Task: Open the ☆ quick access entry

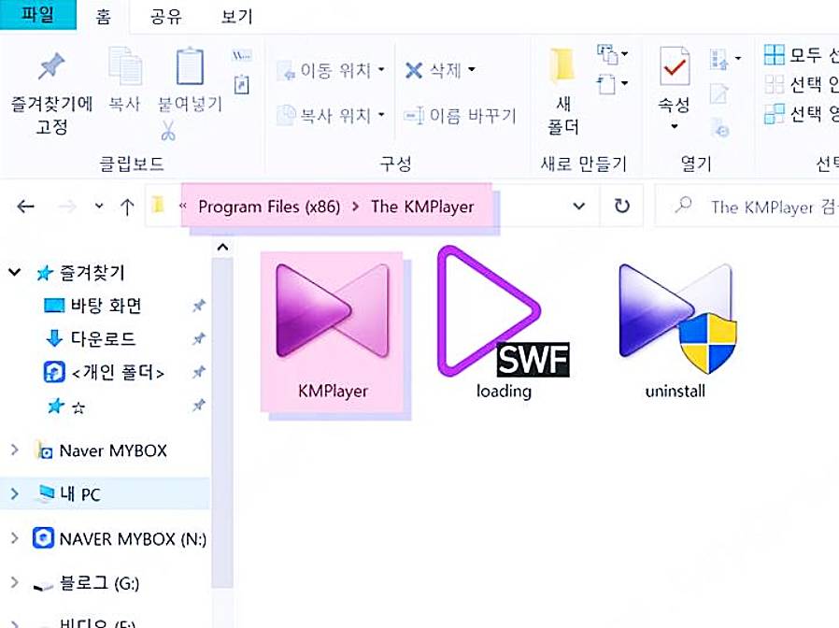Action: pyautogui.click(x=66, y=407)
